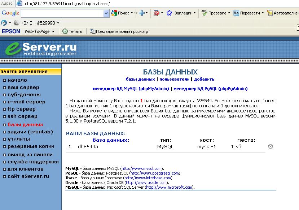This screenshot has height=210, width=299.
Task: Click the база данных: column header
Action: coord(111,140)
